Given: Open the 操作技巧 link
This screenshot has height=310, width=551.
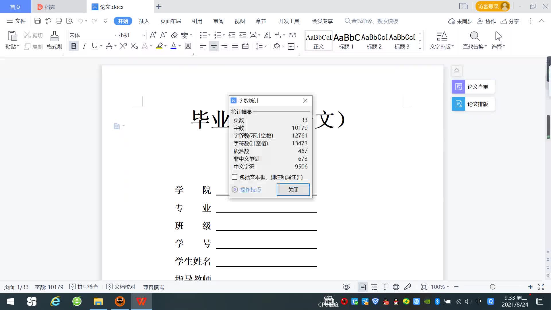Looking at the screenshot, I should [250, 189].
